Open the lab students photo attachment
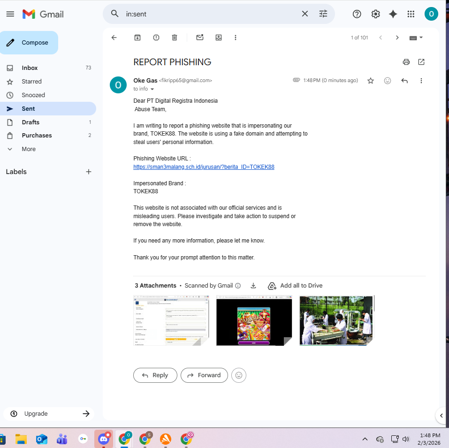449x448 pixels. [337, 320]
